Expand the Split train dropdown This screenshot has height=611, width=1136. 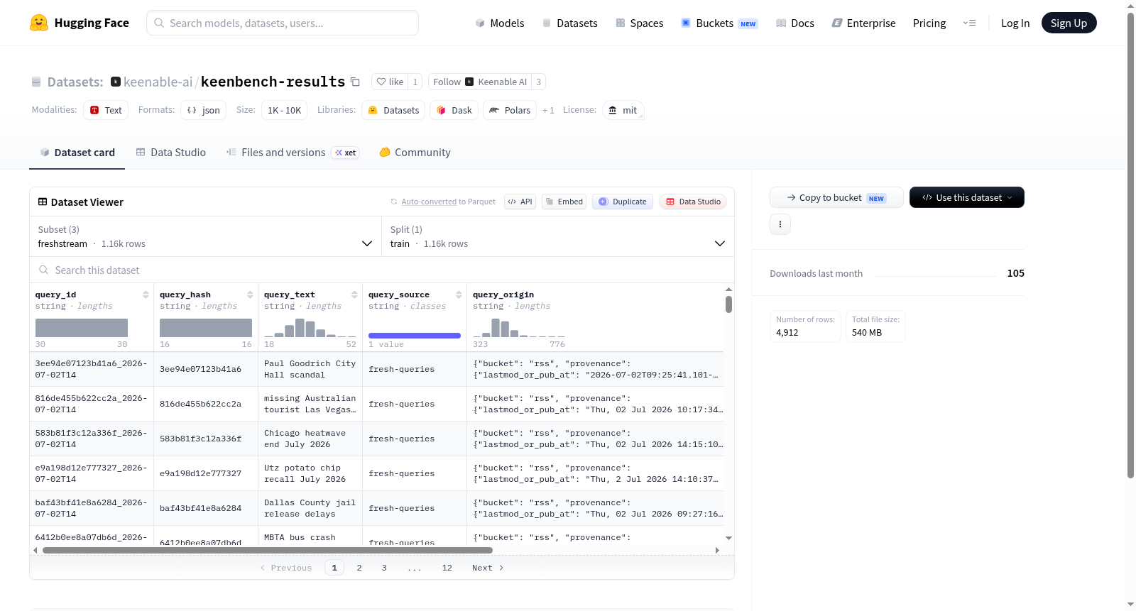click(x=558, y=236)
